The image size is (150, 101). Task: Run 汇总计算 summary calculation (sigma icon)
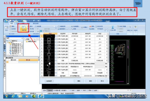pyautogui.click(x=113, y=28)
